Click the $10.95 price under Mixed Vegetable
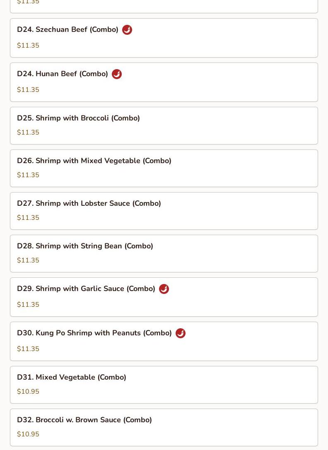The image size is (328, 450). point(28,392)
